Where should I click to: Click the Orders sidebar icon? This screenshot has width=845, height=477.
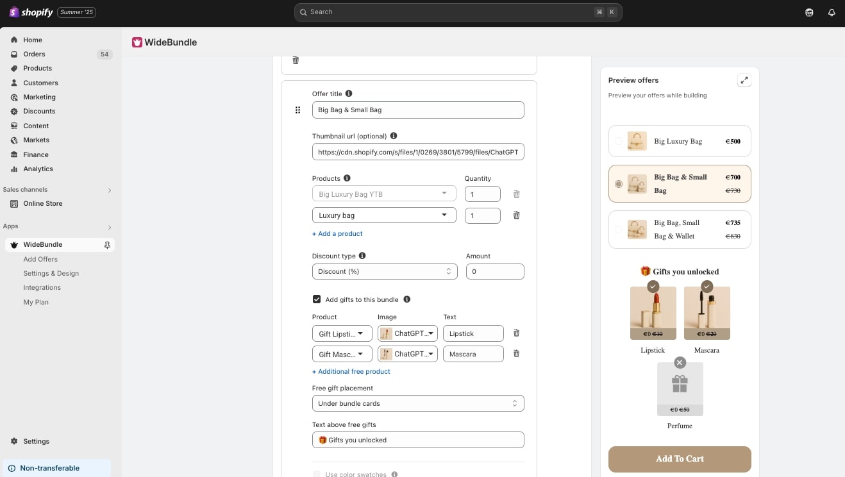pyautogui.click(x=14, y=54)
